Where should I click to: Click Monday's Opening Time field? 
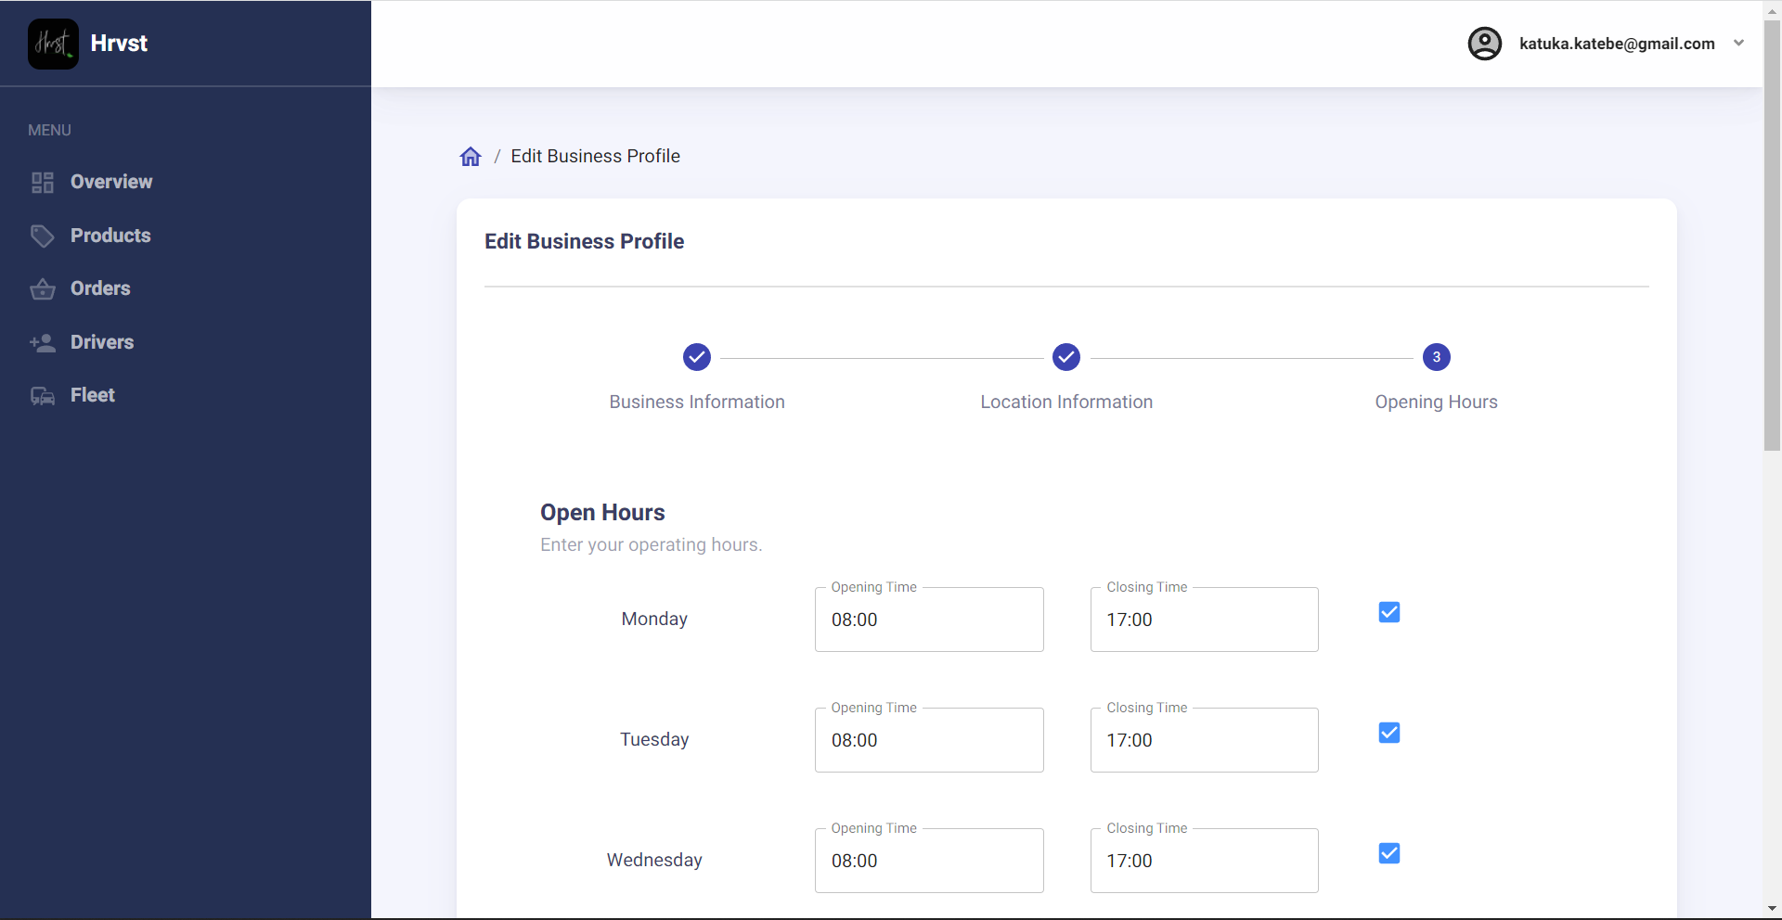pyautogui.click(x=928, y=620)
